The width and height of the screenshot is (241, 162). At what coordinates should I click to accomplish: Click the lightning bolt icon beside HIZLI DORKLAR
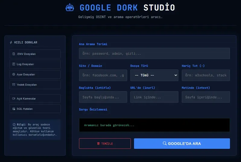click(11, 42)
